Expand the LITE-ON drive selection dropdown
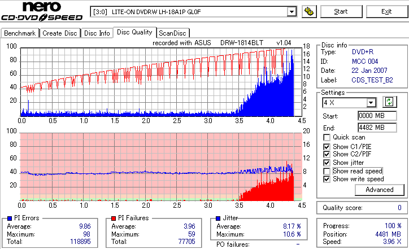The height and width of the screenshot is (249, 409). (291, 12)
